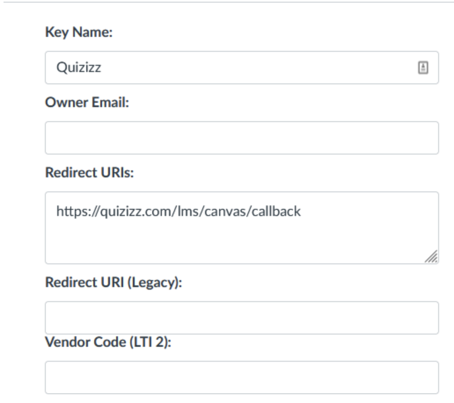Click the contact autofill icon in Key Name

click(x=423, y=68)
